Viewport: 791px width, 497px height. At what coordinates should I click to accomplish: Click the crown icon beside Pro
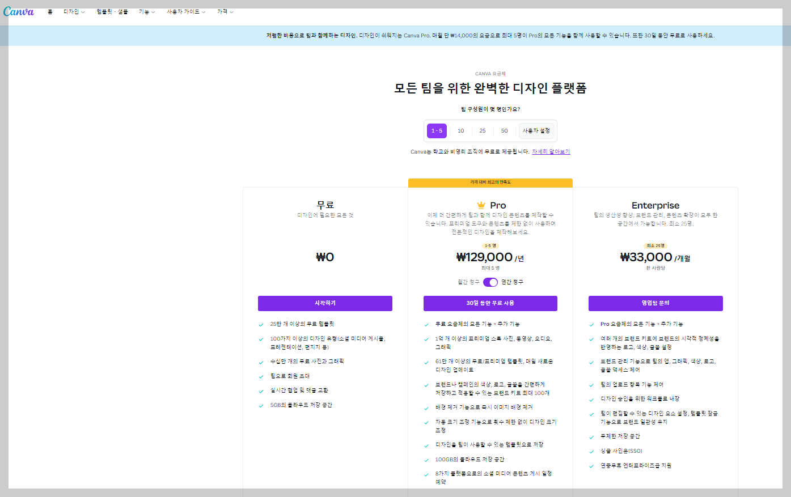click(481, 205)
